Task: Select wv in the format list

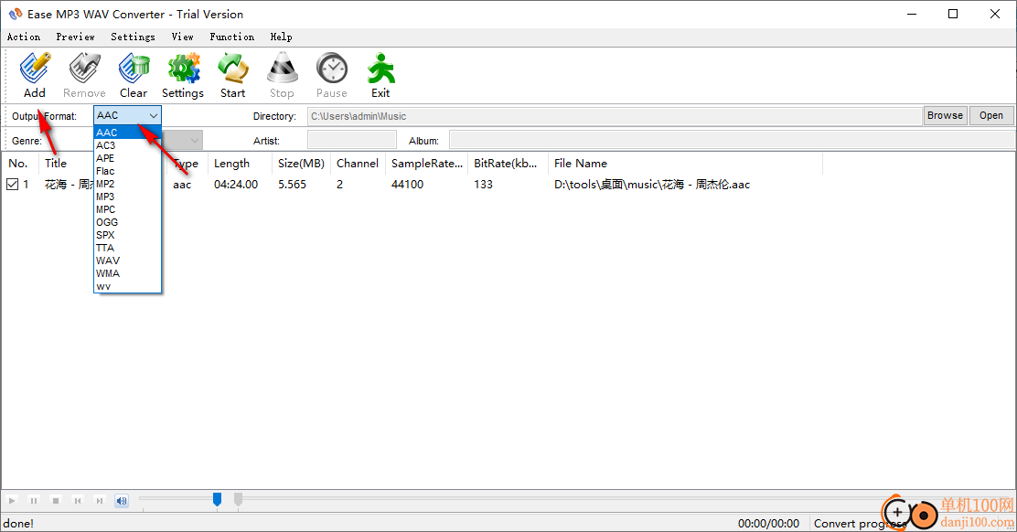Action: (127, 286)
